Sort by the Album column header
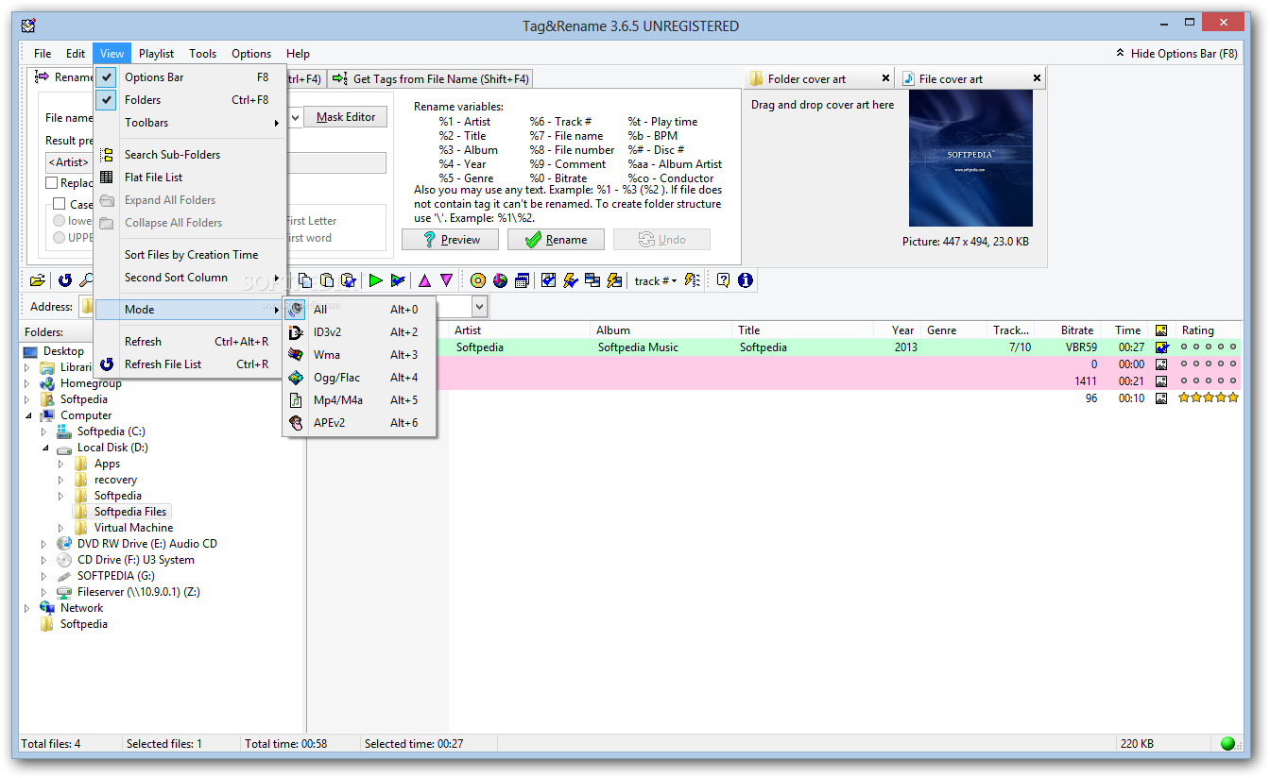 click(662, 330)
